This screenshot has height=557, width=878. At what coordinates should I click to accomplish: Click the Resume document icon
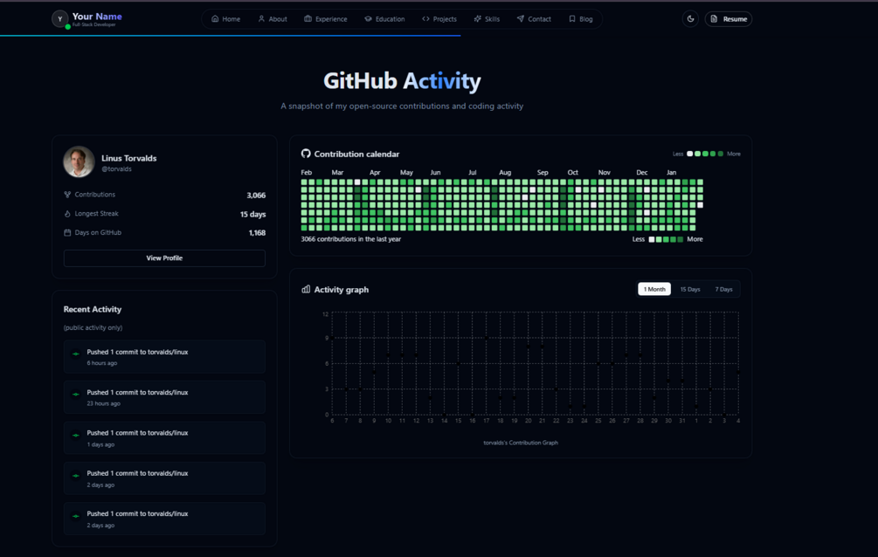tap(714, 19)
